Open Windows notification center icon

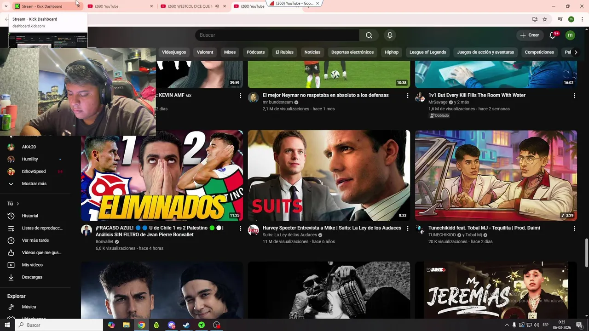(x=579, y=325)
